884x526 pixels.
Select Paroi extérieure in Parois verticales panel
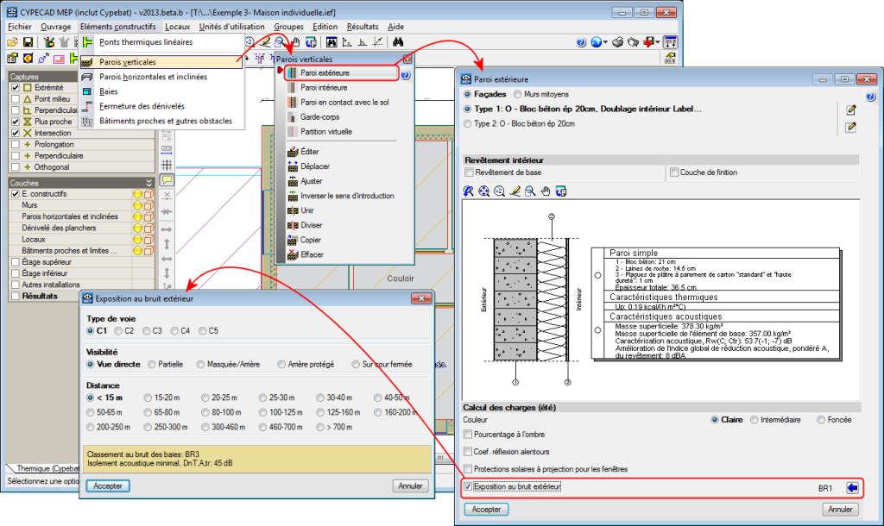(x=325, y=73)
